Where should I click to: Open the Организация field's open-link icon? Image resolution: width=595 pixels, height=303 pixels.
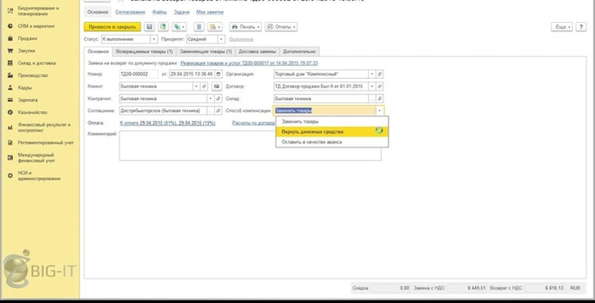[x=380, y=74]
